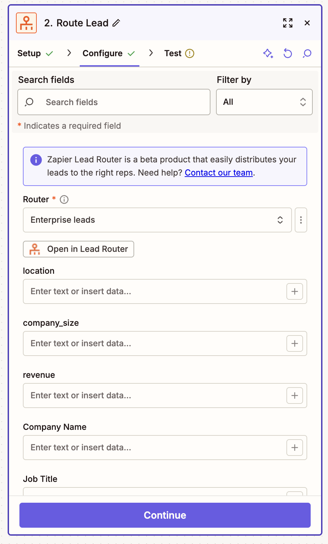Expand panel with fullscreen arrows icon
This screenshot has height=544, width=328.
[288, 23]
